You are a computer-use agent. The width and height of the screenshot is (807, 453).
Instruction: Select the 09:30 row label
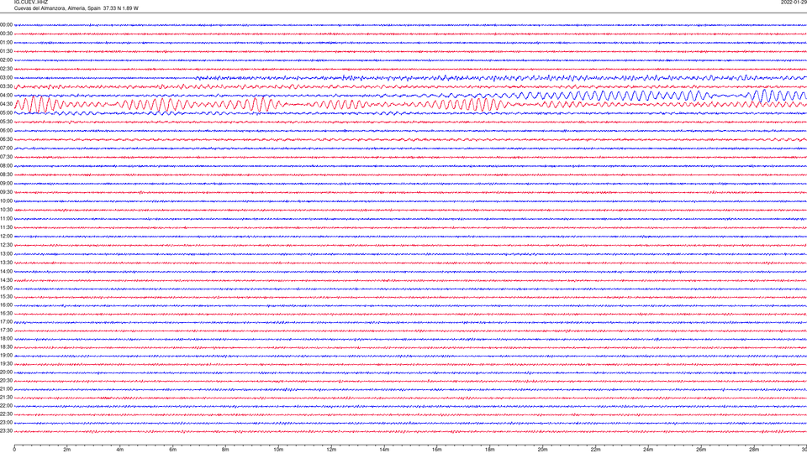pos(6,193)
